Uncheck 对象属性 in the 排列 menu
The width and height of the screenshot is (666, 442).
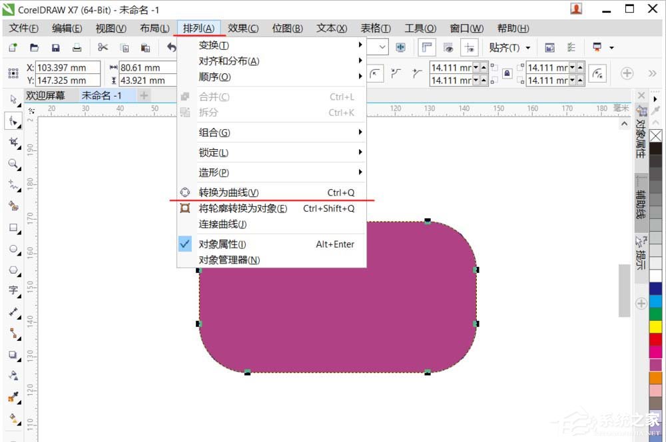pos(220,244)
